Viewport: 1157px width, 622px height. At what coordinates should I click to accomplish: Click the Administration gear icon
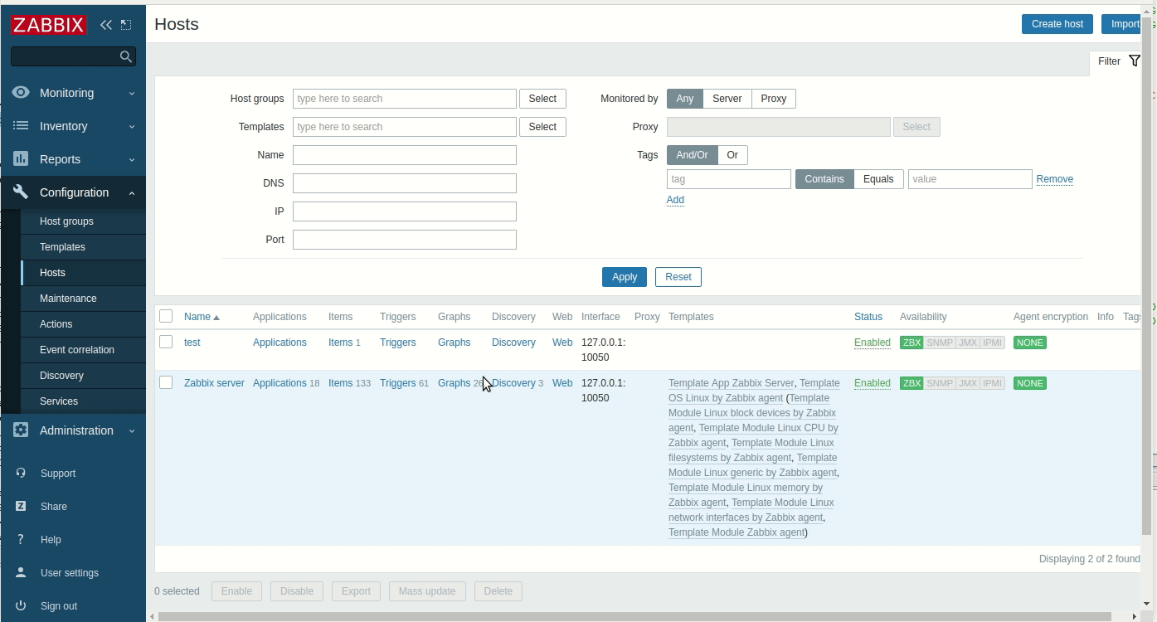click(21, 430)
